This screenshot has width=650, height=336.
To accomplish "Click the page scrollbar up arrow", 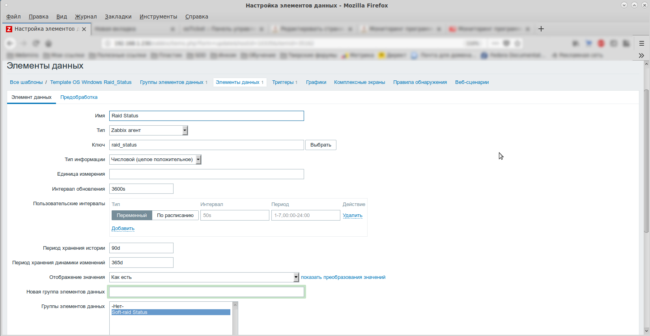I will (x=646, y=63).
